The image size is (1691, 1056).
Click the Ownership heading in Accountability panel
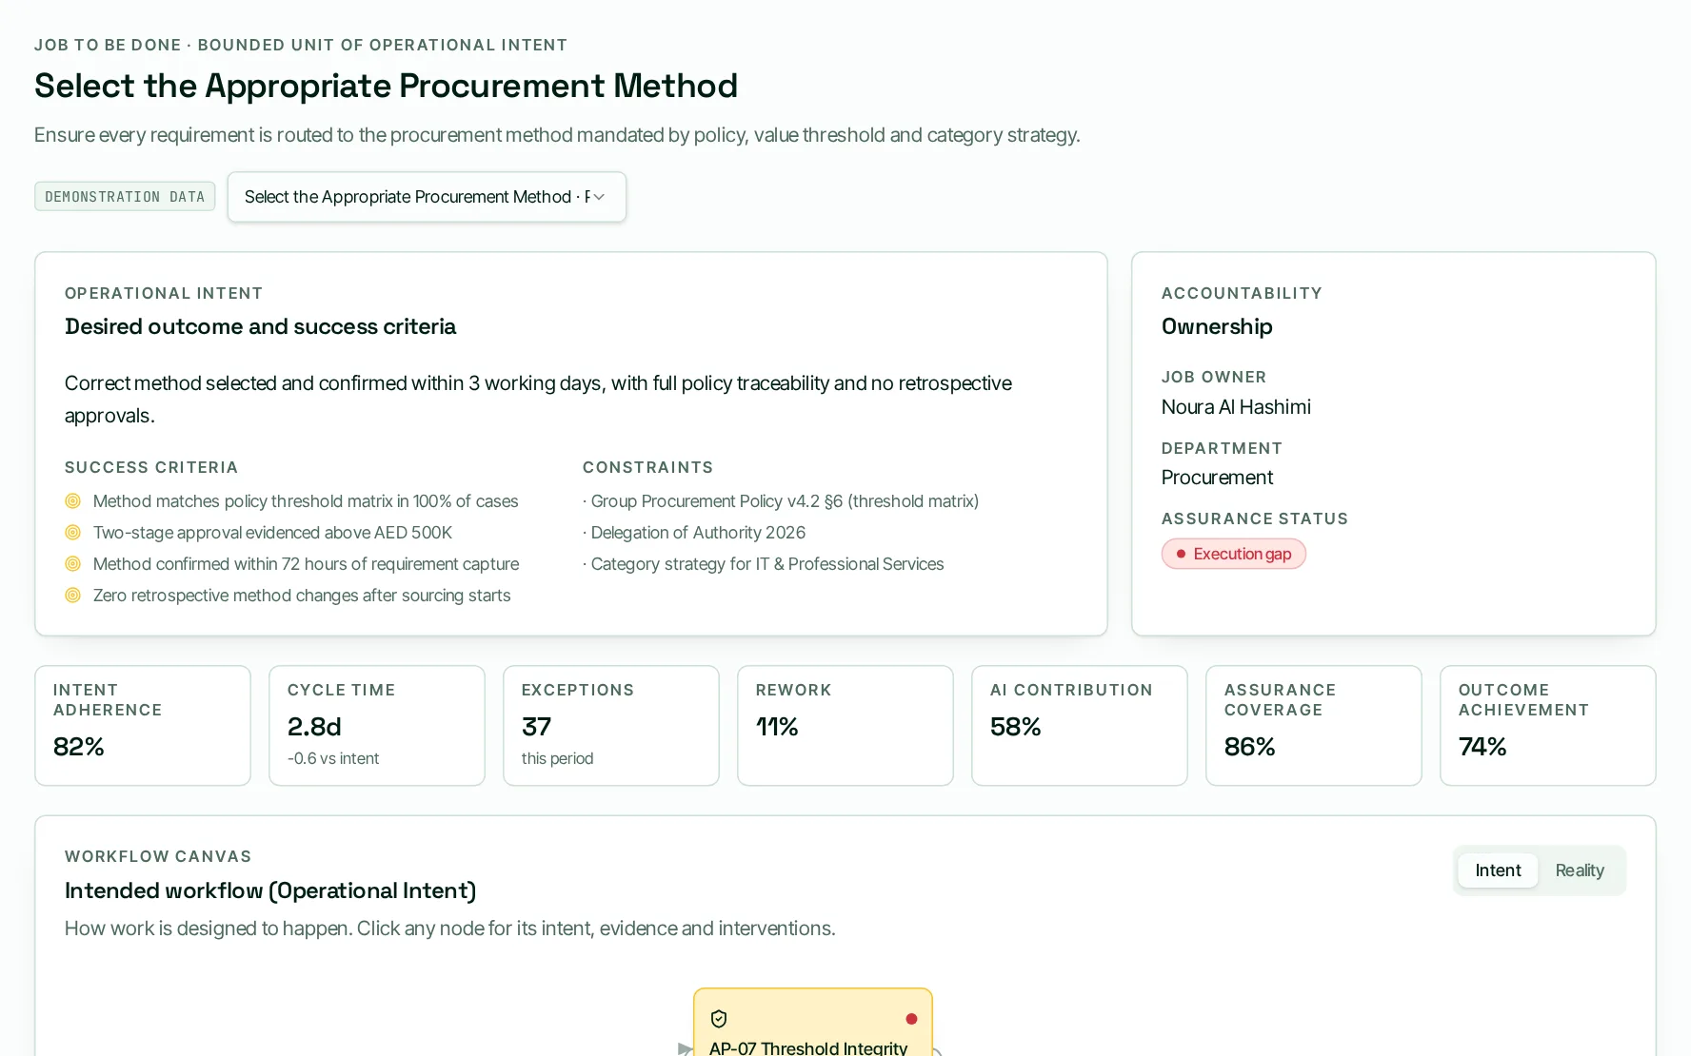click(1217, 326)
